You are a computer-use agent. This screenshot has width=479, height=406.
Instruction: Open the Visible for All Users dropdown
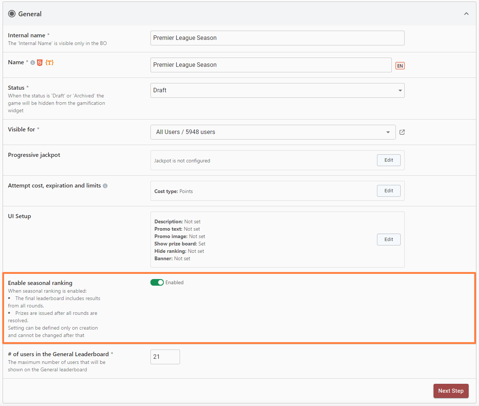pos(273,132)
